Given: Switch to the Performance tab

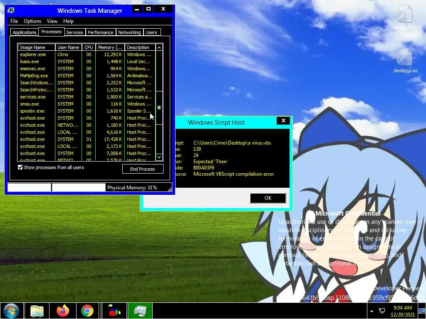Looking at the screenshot, I should tap(100, 32).
